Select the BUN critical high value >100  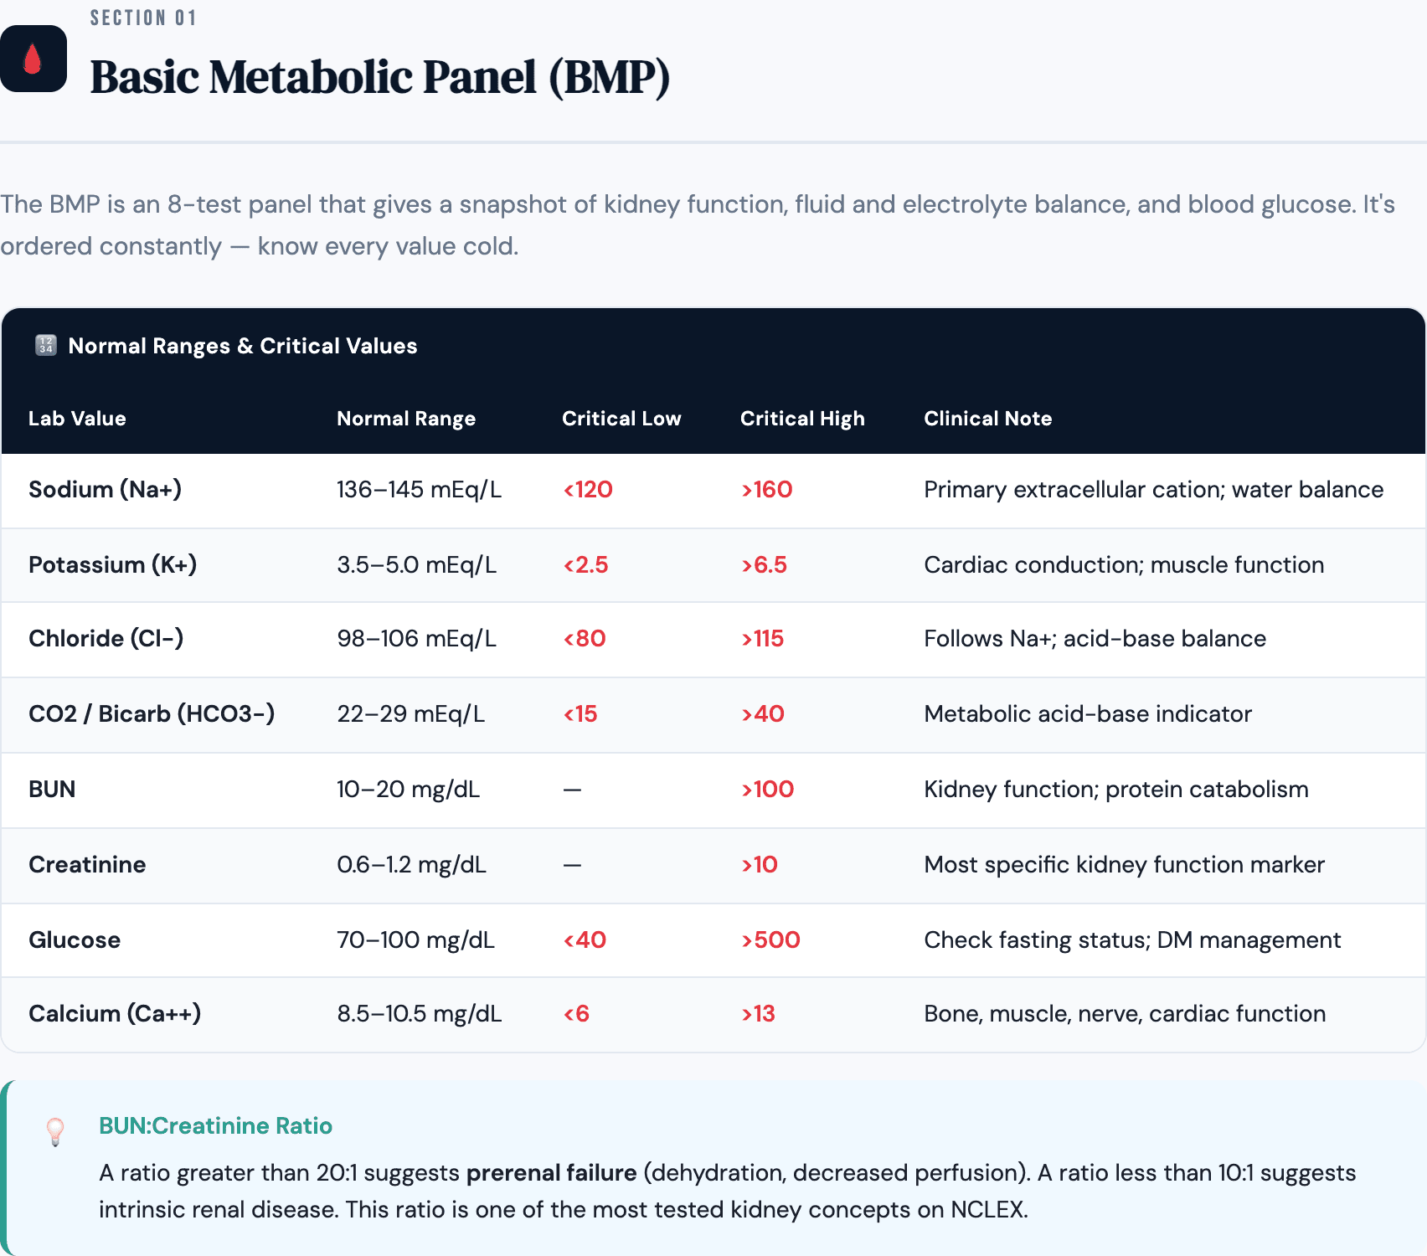[x=767, y=790]
